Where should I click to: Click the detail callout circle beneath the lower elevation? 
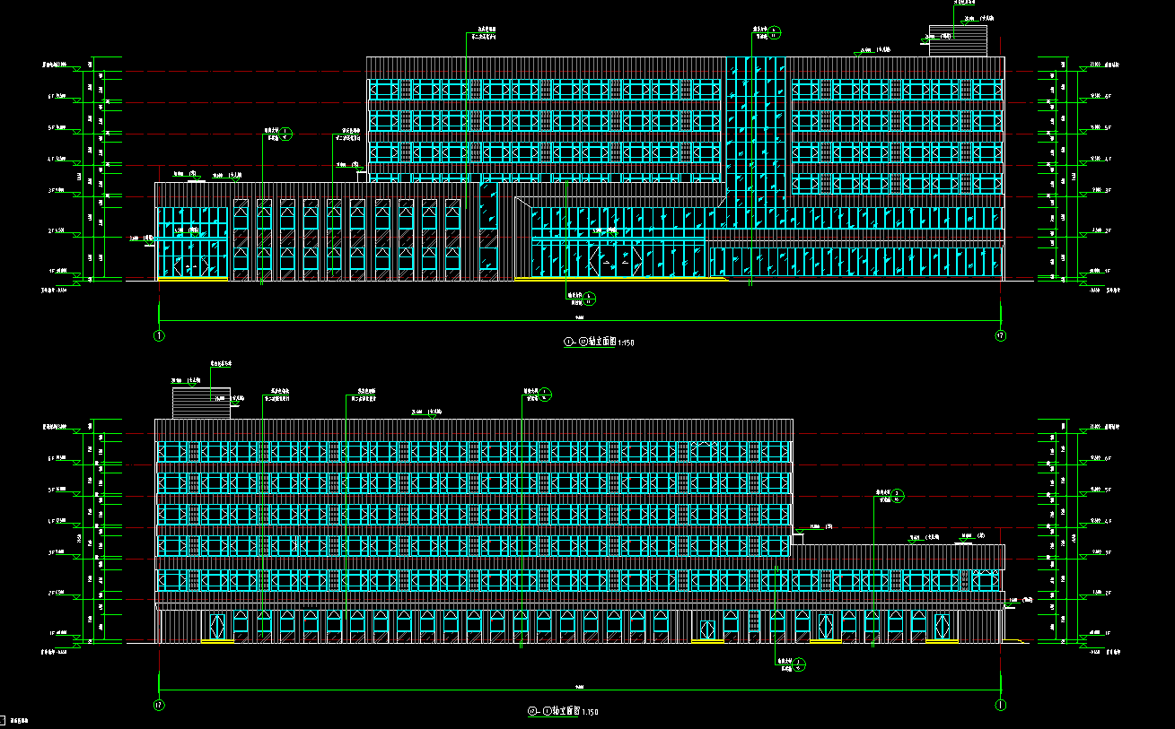point(801,664)
